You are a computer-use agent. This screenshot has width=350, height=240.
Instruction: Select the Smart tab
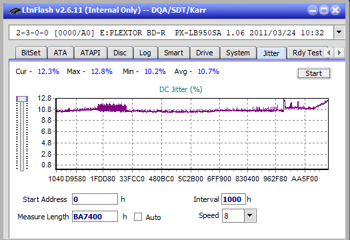click(x=173, y=53)
